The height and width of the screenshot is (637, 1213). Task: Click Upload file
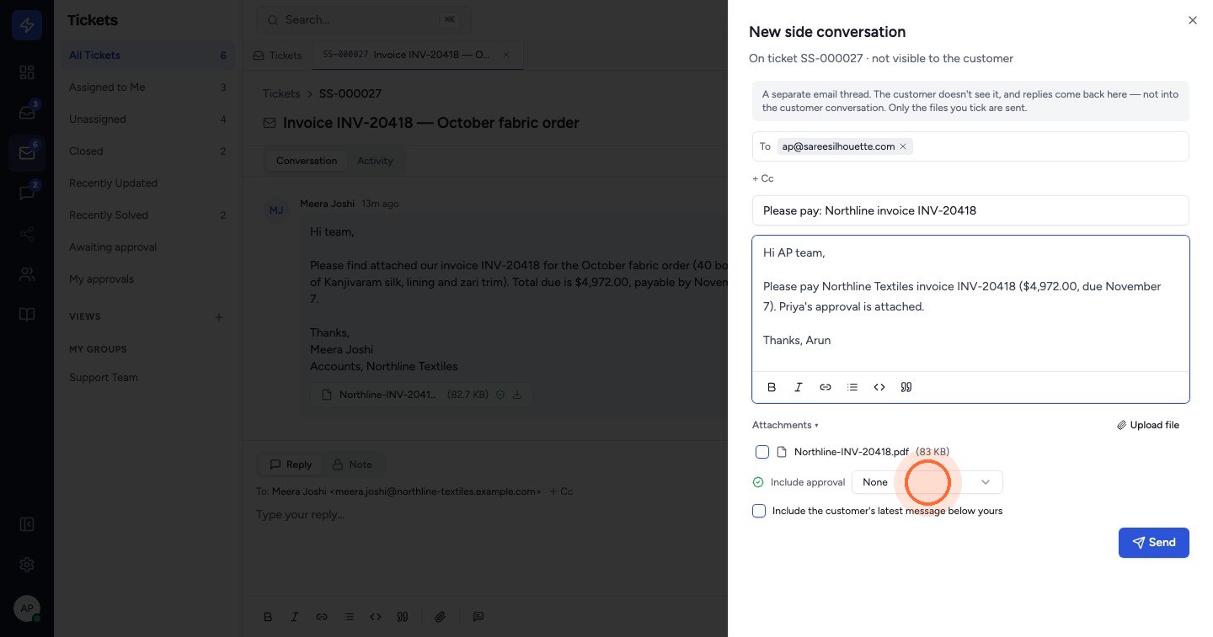(1148, 425)
